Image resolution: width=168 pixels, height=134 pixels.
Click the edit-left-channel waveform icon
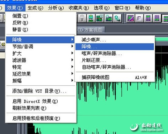coord(148,18)
